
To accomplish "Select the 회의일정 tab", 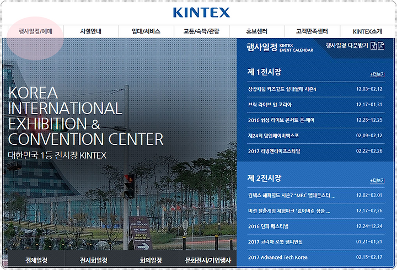I will pos(151,260).
